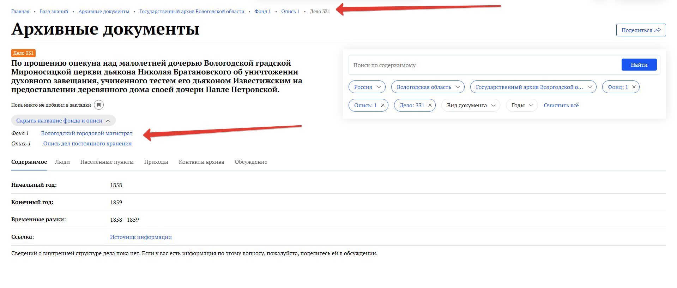Collapse fund and inventory names section
The image size is (677, 288).
(x=64, y=121)
